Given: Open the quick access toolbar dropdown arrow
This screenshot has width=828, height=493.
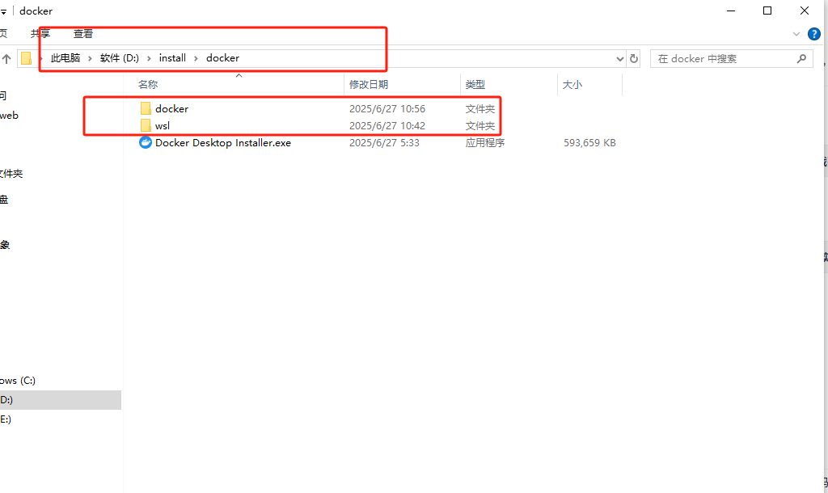Looking at the screenshot, I should (3, 11).
